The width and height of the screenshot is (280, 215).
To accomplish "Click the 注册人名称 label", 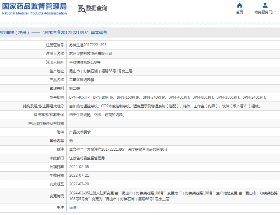I will click(x=55, y=53).
